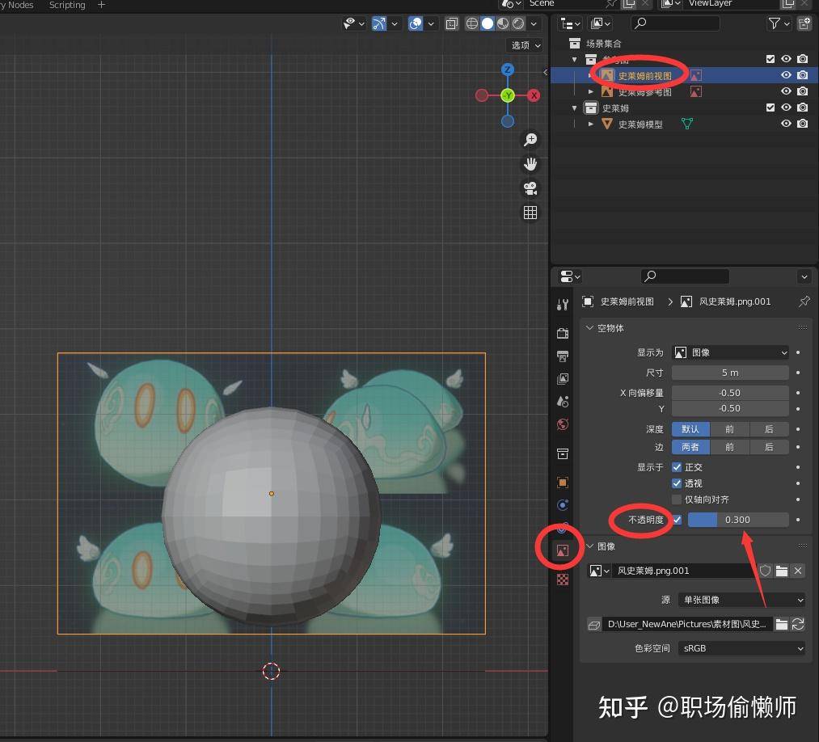Reload the image file
Screen dimensions: 819x742
798,624
